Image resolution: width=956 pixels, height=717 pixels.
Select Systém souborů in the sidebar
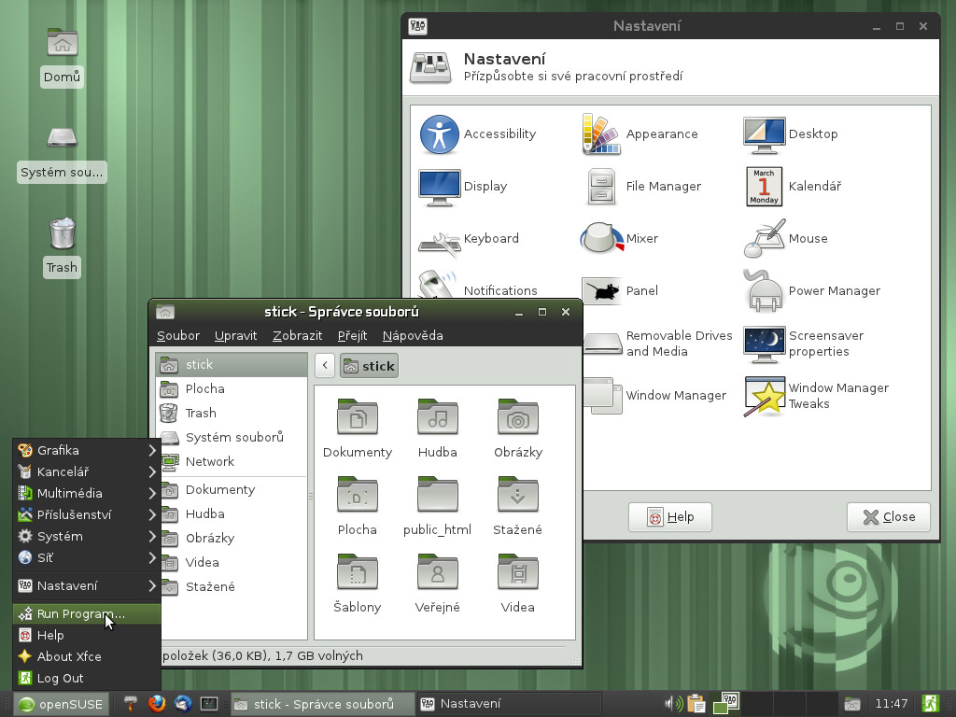tap(233, 437)
